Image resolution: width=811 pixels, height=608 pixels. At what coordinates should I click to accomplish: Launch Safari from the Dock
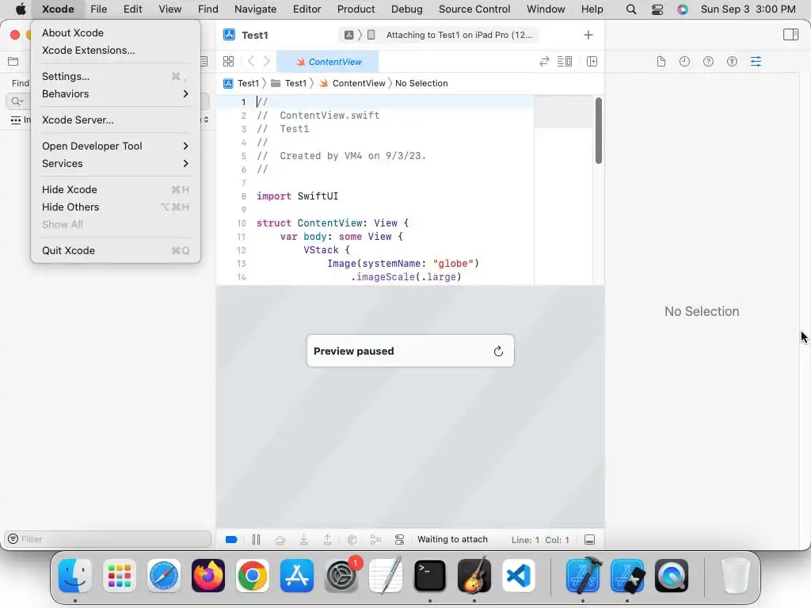(163, 576)
